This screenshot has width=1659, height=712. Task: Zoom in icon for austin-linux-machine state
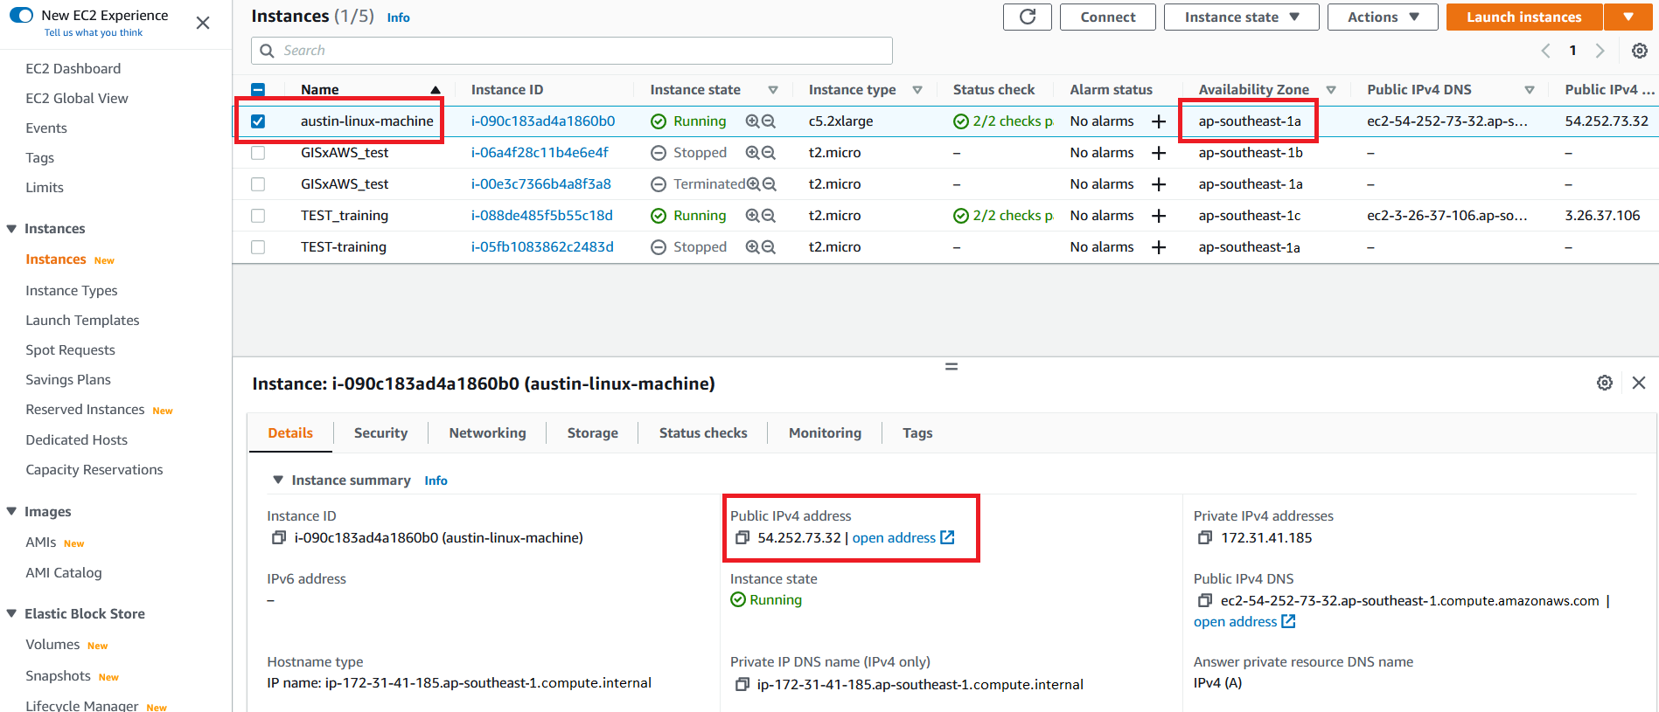[752, 121]
